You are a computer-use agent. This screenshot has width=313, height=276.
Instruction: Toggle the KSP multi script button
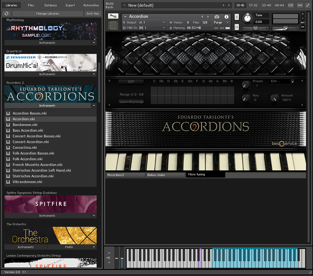[x=291, y=5]
